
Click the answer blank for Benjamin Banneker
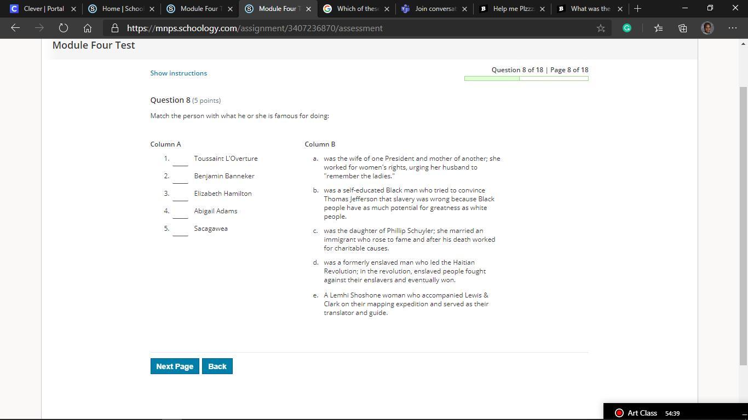[180, 177]
